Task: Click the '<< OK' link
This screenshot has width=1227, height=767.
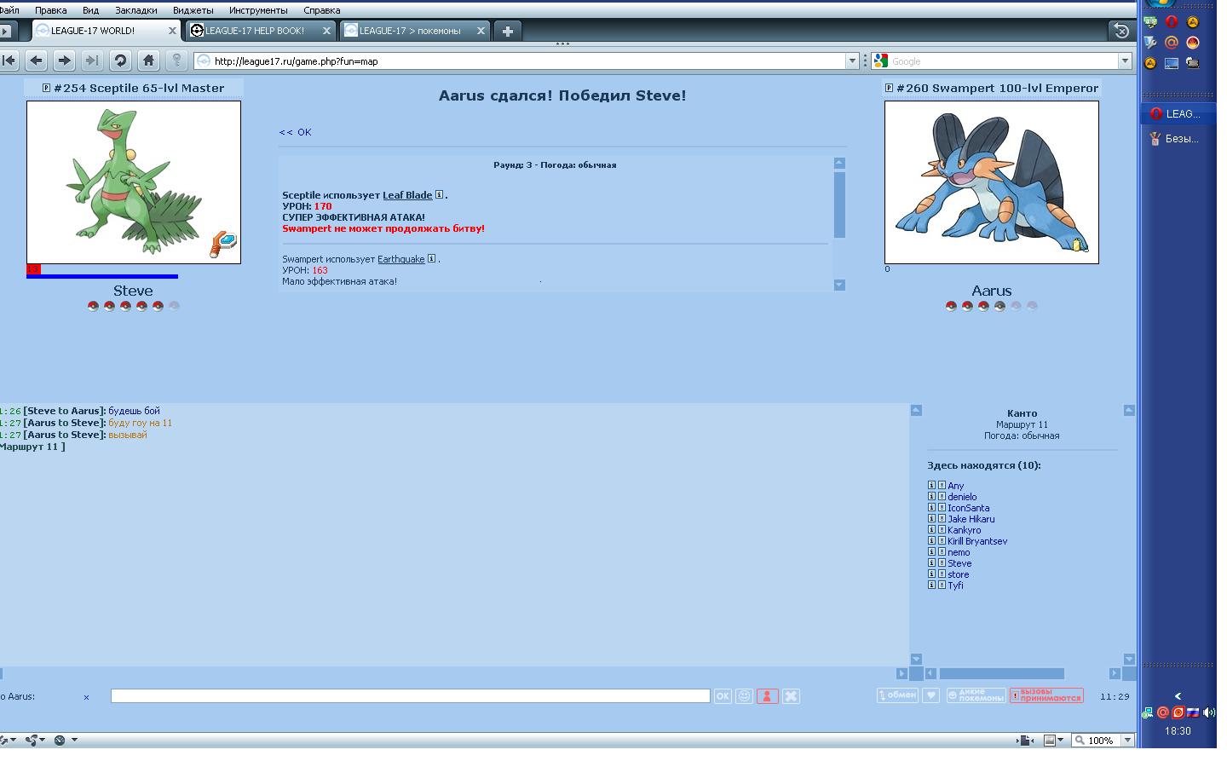Action: click(296, 132)
